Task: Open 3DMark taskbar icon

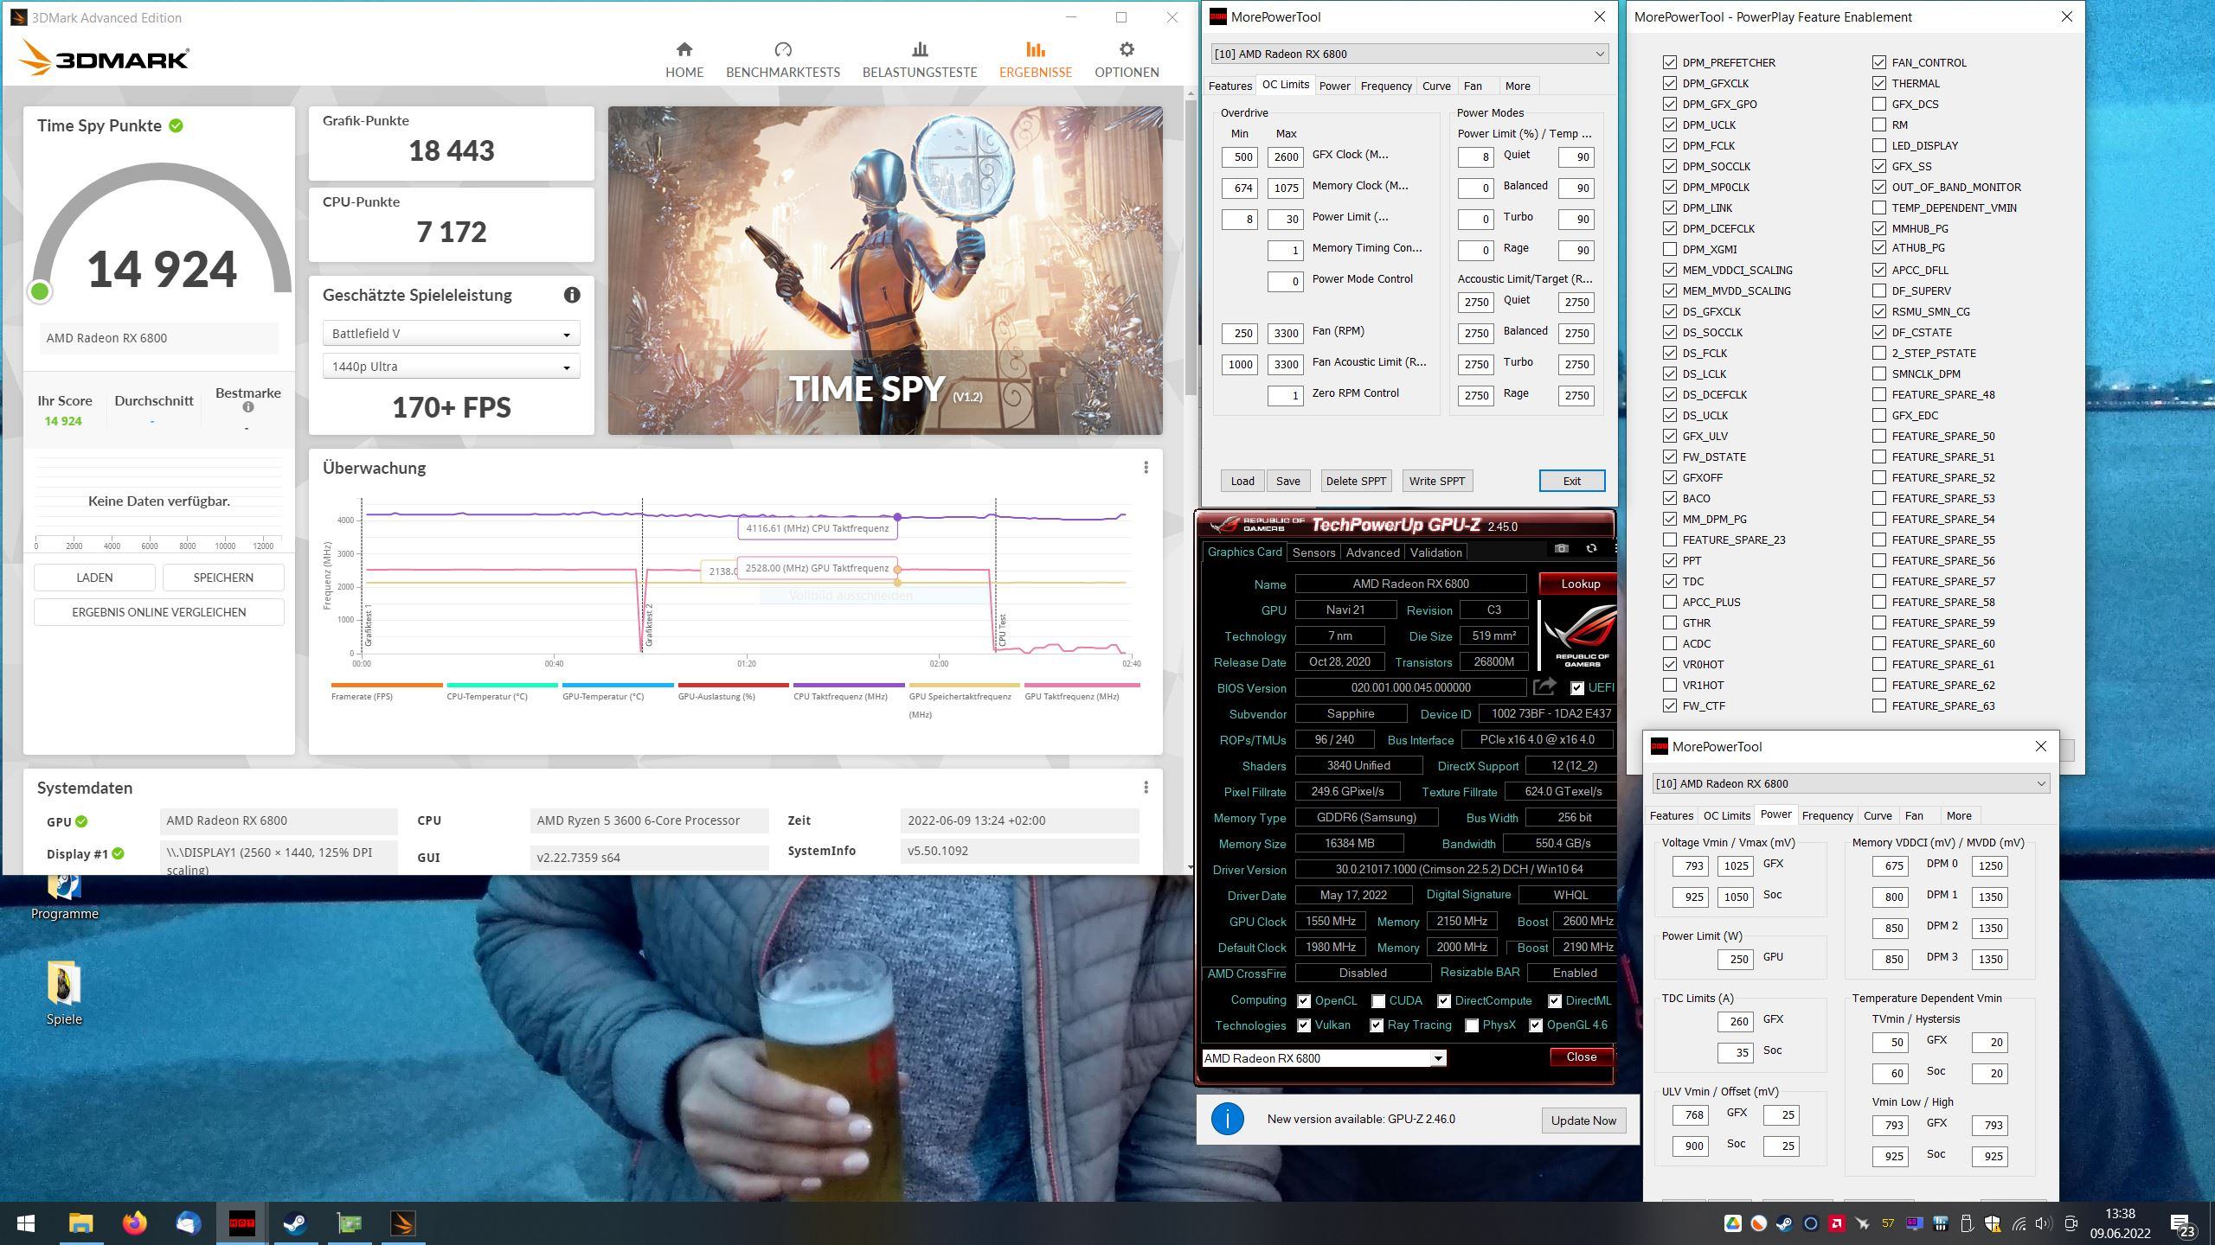Action: pyautogui.click(x=402, y=1223)
